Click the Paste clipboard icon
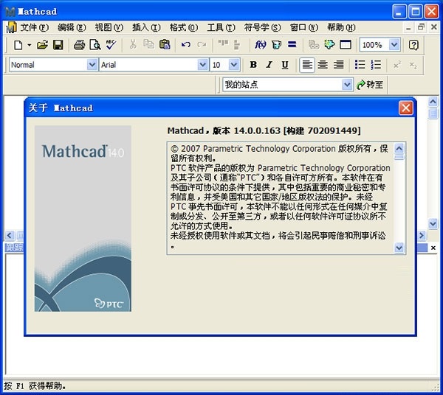This screenshot has width=443, height=395. (x=165, y=44)
